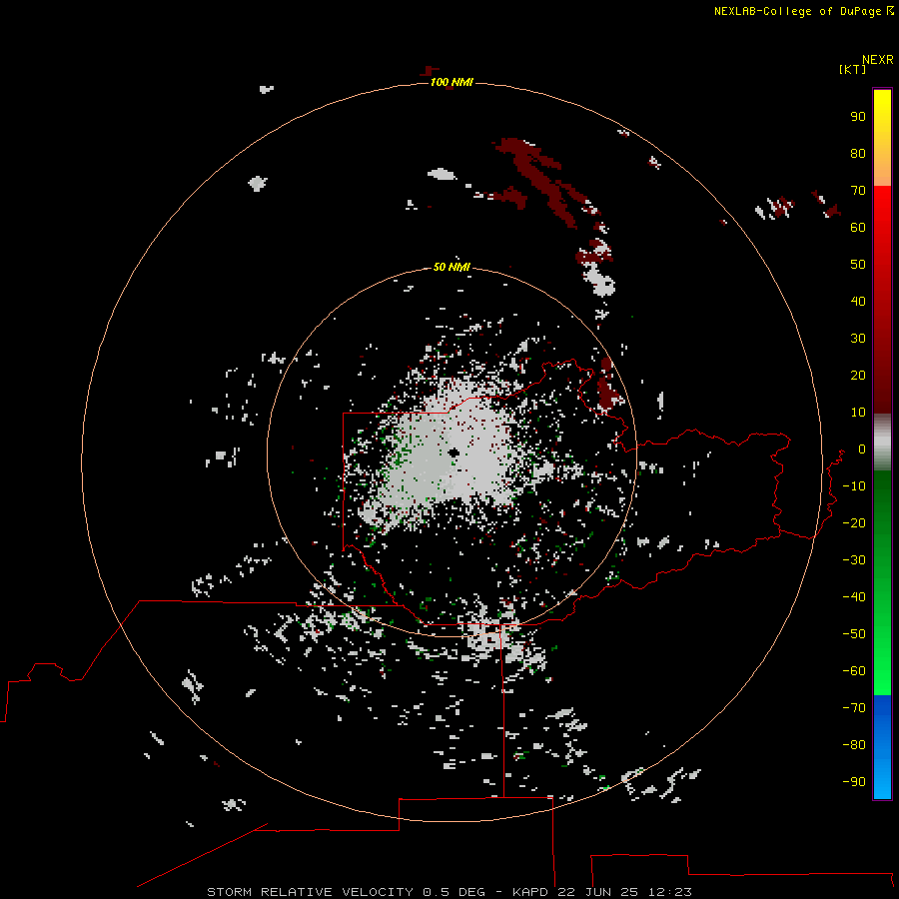Click the 70 value on velocity scale

tap(858, 190)
